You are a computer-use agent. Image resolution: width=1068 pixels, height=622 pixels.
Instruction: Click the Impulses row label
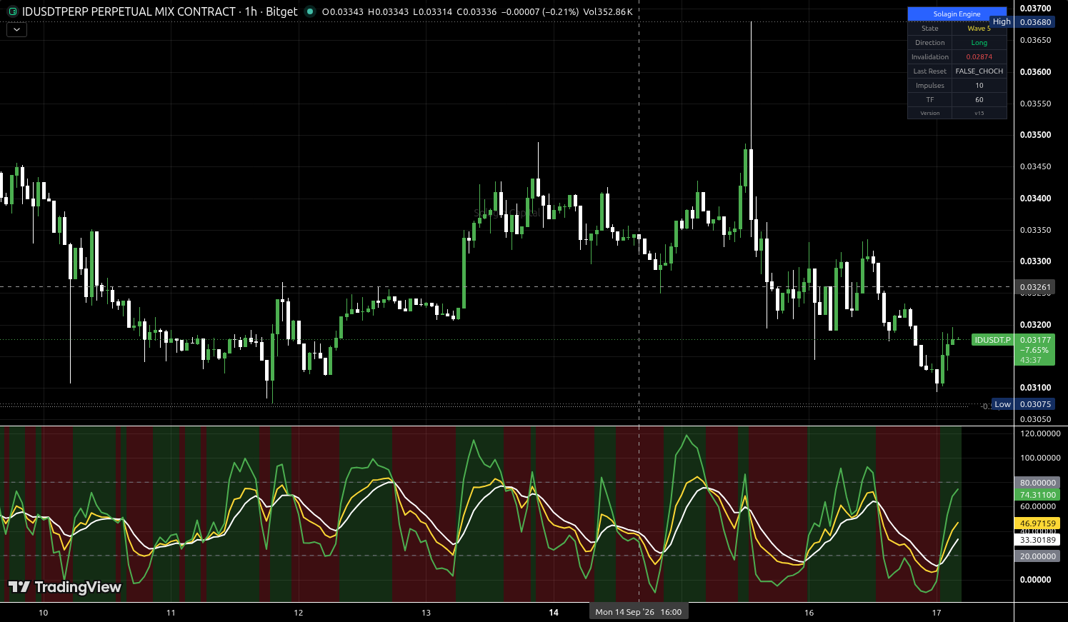click(x=929, y=86)
